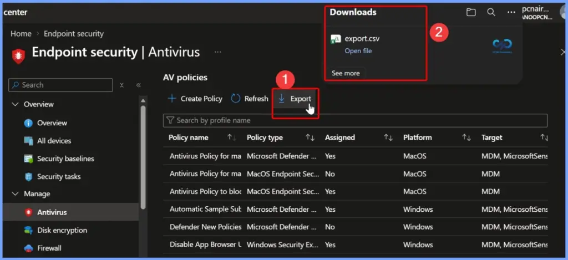Open All devices in sidebar

pos(54,141)
